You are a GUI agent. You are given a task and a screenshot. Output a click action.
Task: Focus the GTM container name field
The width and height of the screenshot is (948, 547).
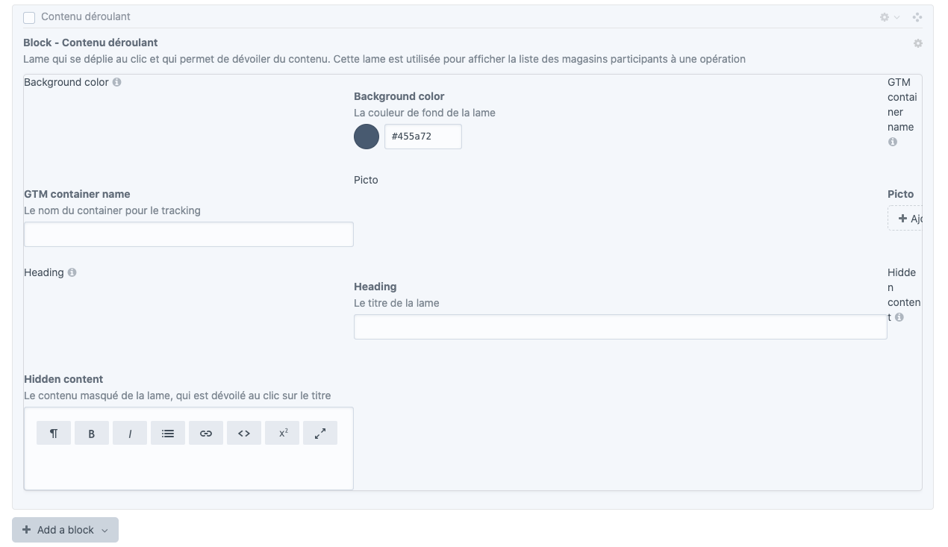click(x=188, y=234)
